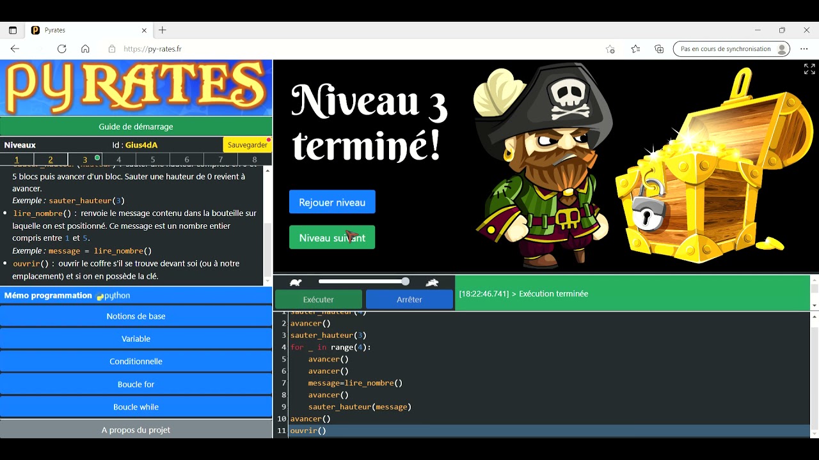Click the rabbit fast-speed icon

[433, 282]
